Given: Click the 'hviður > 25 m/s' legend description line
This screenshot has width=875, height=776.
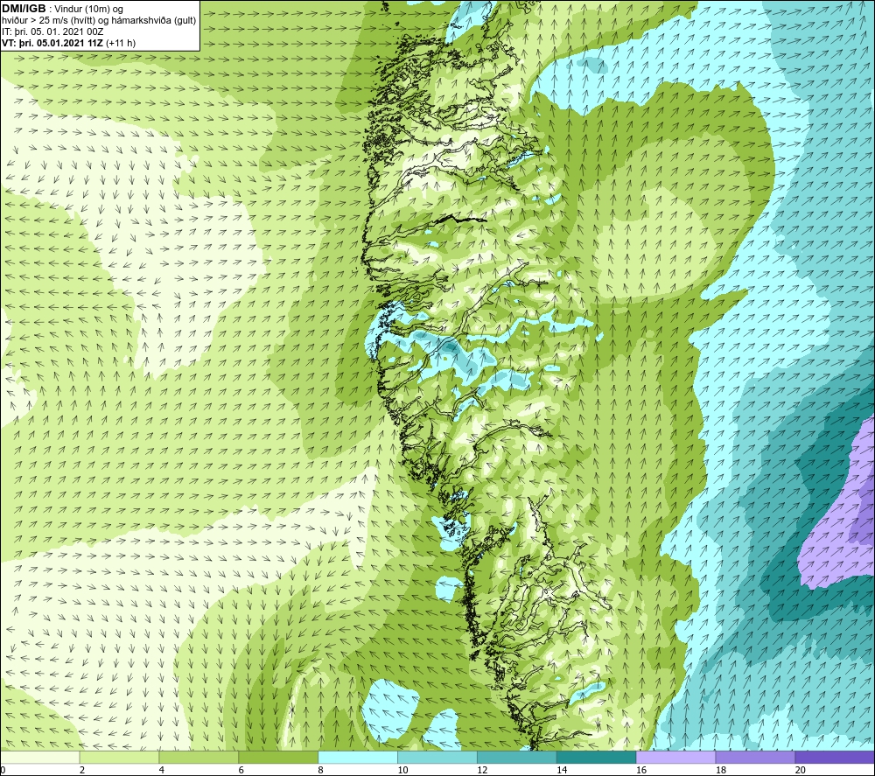Looking at the screenshot, I should click(x=99, y=21).
